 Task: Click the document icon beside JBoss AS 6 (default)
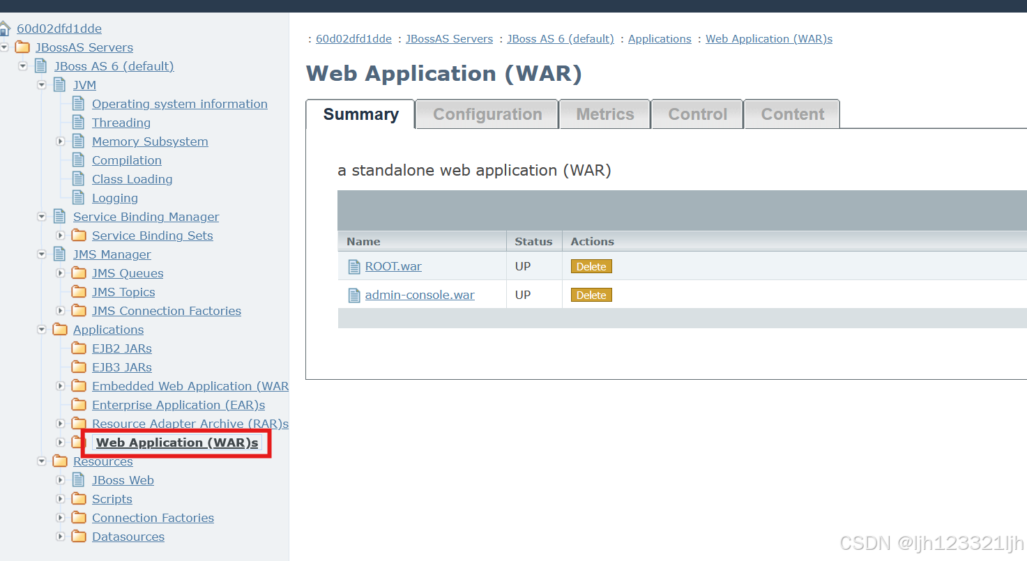(x=41, y=66)
